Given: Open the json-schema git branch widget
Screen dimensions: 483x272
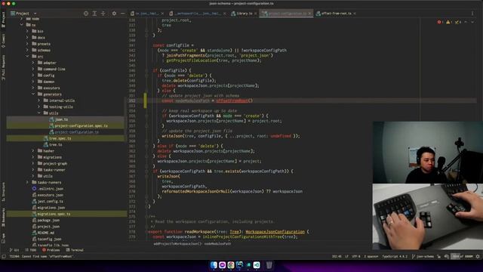Looking at the screenshot, I should pos(423,257).
